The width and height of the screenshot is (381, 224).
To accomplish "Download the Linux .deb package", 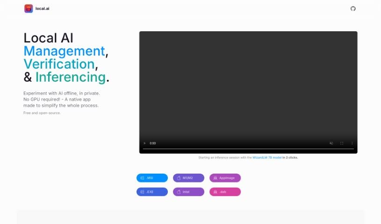I will pyautogui.click(x=225, y=192).
